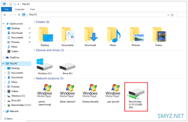Switch to the View ribbon tab
The height and width of the screenshot is (122, 188).
click(32, 9)
